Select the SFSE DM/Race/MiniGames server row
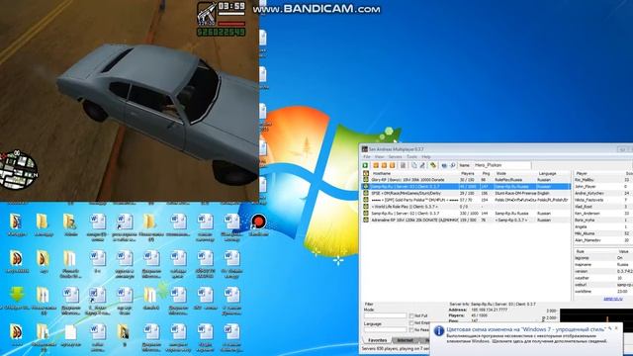 (x=466, y=194)
